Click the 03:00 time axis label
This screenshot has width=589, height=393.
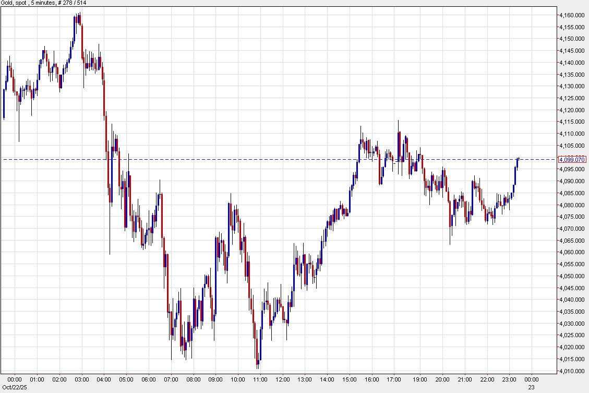click(82, 379)
